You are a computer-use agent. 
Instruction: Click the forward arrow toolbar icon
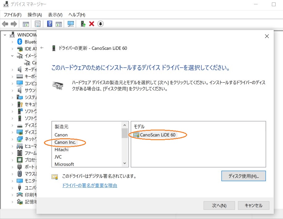tap(14, 24)
